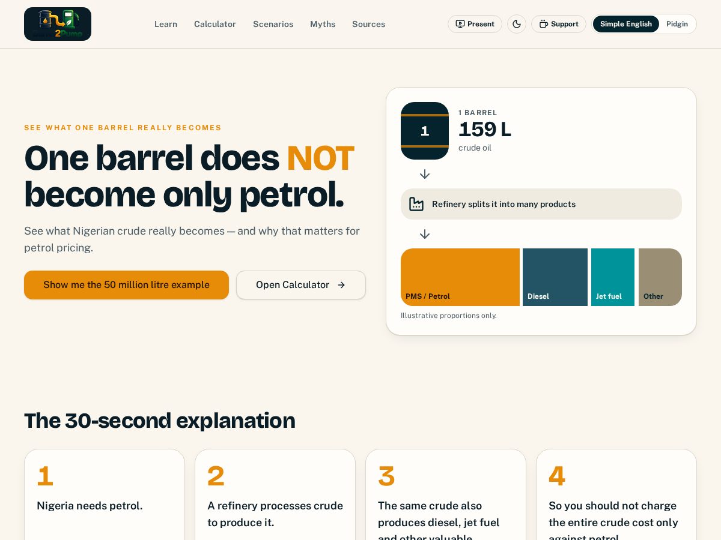Click step card 3 about diesel and jet fuel

pyautogui.click(x=446, y=495)
